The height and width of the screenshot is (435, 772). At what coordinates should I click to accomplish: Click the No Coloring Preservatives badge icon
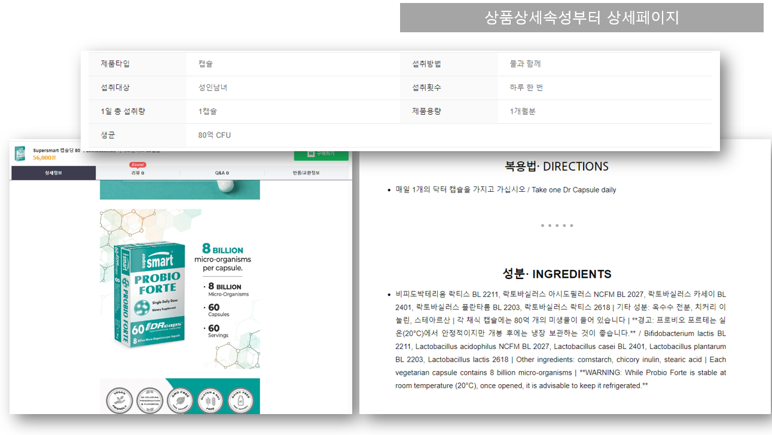[149, 400]
